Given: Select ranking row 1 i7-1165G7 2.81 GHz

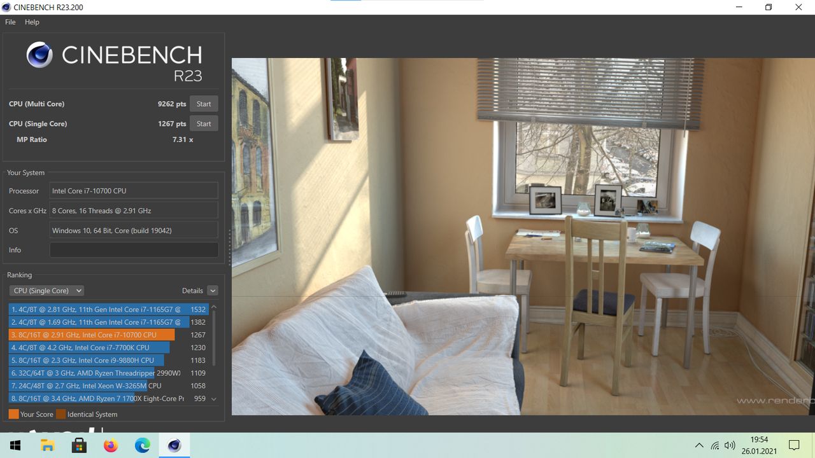Looking at the screenshot, I should (x=108, y=309).
